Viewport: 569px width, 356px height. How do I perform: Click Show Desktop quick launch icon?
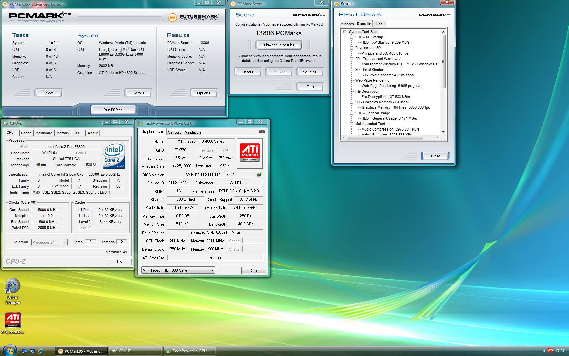tap(25, 351)
